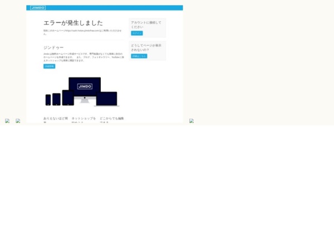Click the ありえないほど column heading
The height and width of the screenshot is (251, 334).
[56, 120]
